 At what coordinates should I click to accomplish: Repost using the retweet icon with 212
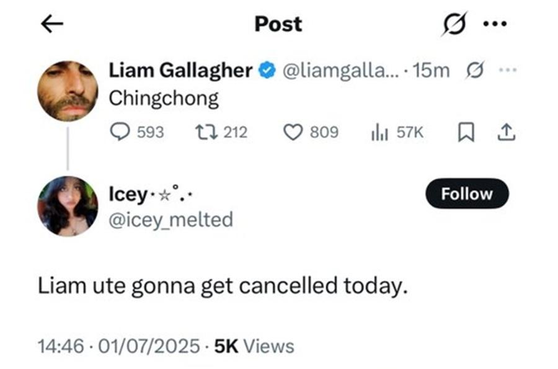pos(203,131)
